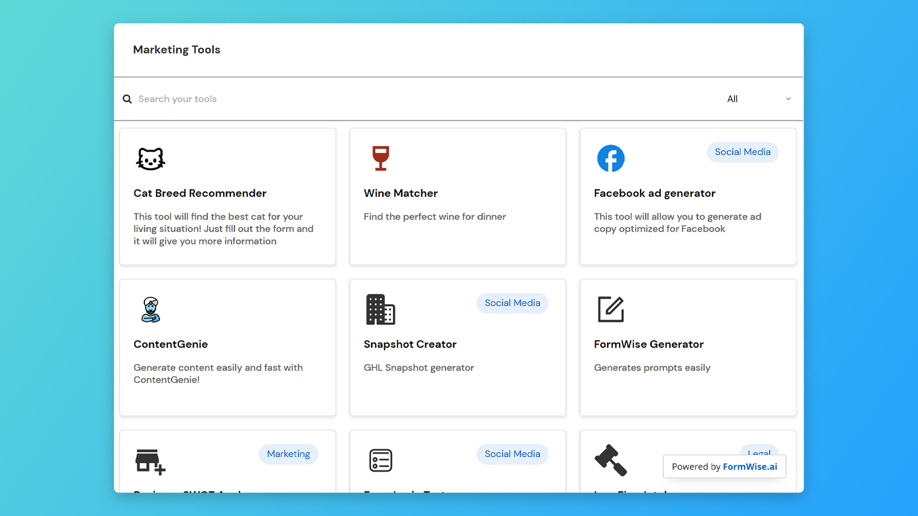Click the cat icon on Cat Breed Recommender
This screenshot has height=516, width=918.
pos(150,159)
